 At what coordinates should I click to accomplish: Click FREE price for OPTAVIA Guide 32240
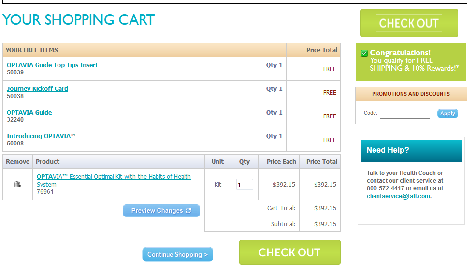330,116
